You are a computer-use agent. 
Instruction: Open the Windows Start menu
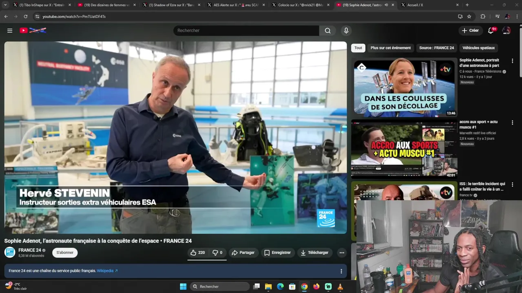pos(183,286)
